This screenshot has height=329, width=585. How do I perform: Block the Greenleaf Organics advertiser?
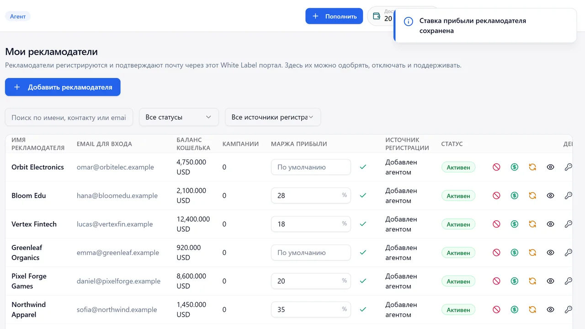pyautogui.click(x=496, y=253)
